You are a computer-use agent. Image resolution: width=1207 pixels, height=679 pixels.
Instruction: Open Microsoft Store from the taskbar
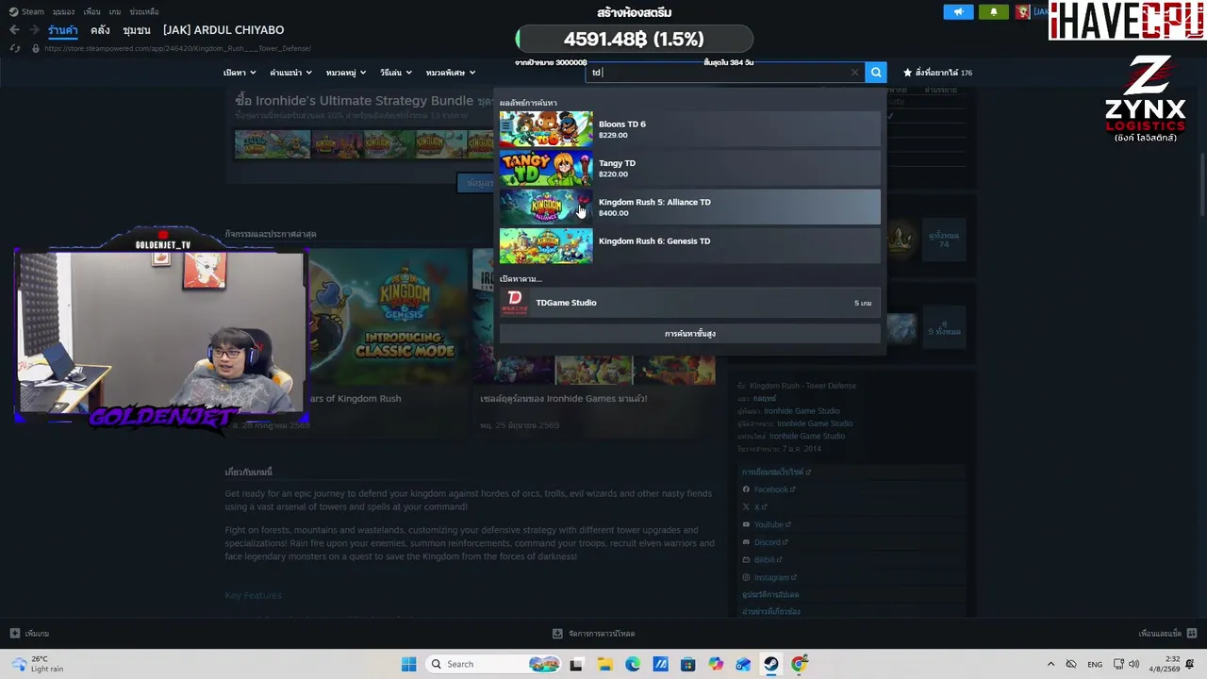coord(687,664)
